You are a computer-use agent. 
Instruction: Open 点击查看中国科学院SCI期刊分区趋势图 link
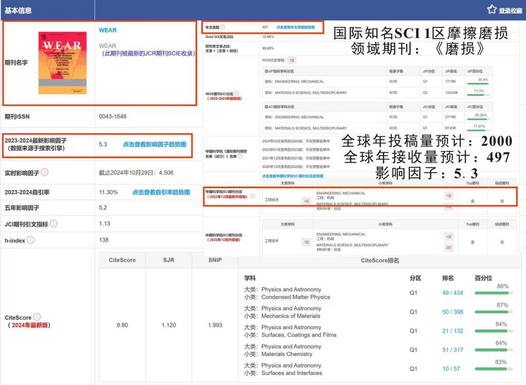pyautogui.click(x=293, y=176)
